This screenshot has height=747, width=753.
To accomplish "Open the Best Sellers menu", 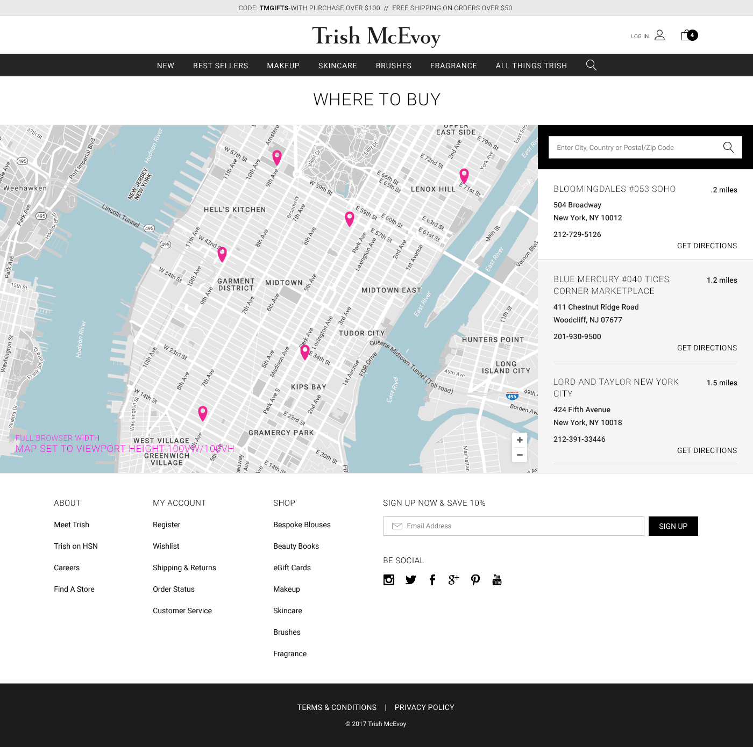I will (x=221, y=66).
